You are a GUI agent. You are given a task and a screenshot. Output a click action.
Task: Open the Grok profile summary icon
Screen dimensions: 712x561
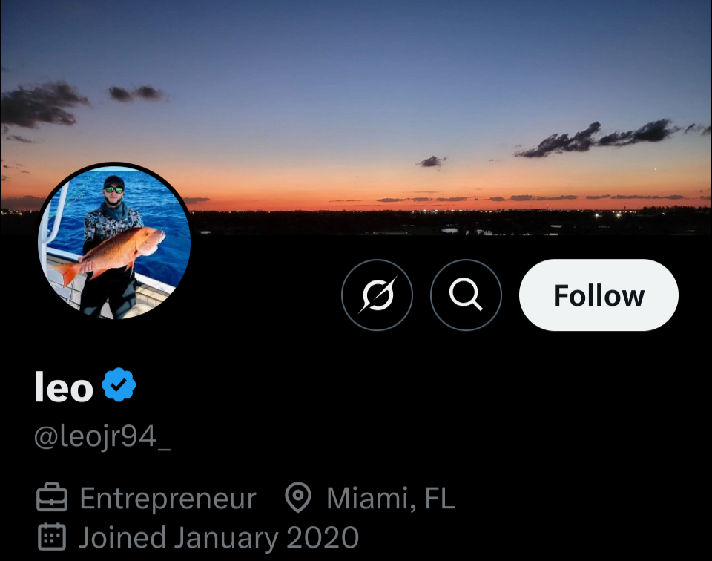pyautogui.click(x=377, y=295)
